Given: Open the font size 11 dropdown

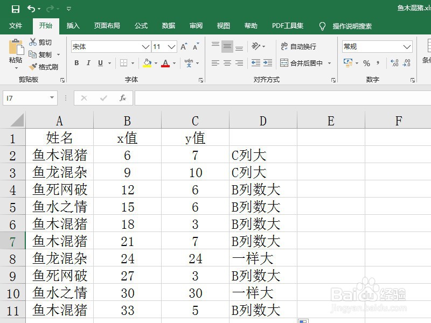Looking at the screenshot, I should [170, 47].
